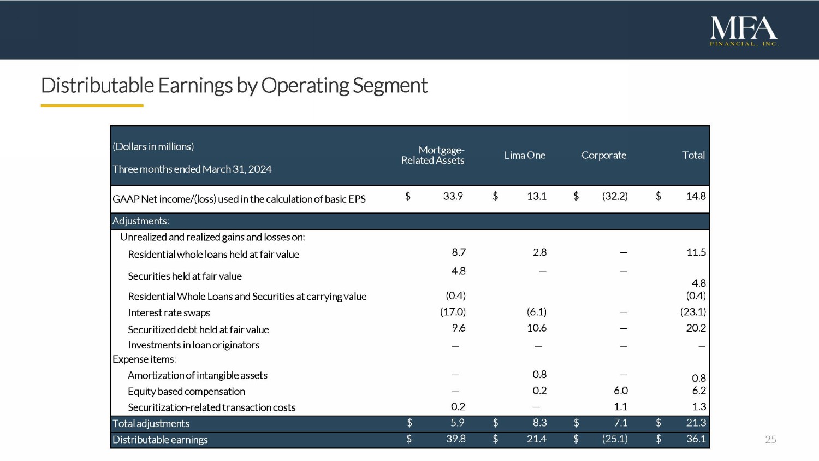
Task: Select the Lima One column header
Action: [524, 155]
